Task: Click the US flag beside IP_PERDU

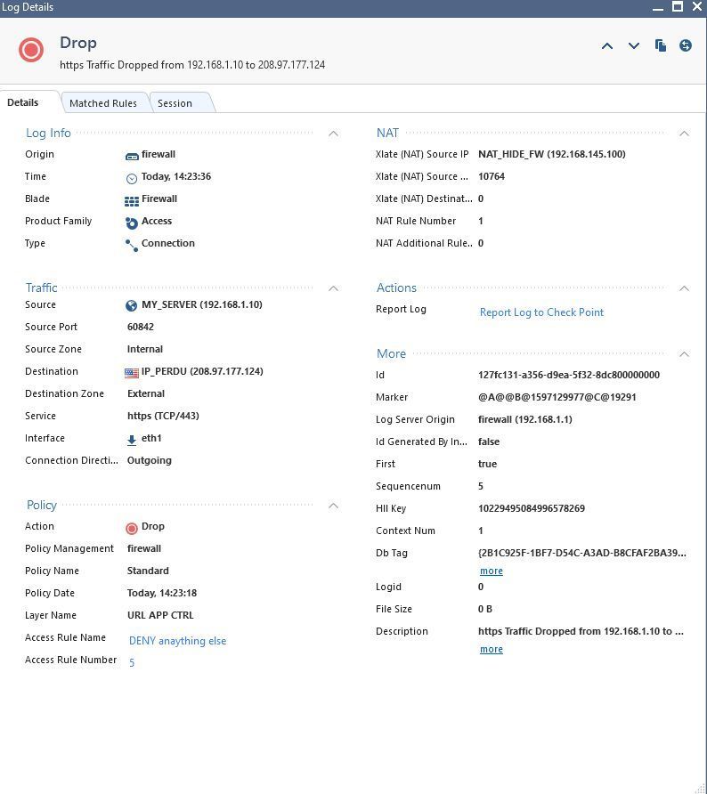Action: (x=132, y=372)
